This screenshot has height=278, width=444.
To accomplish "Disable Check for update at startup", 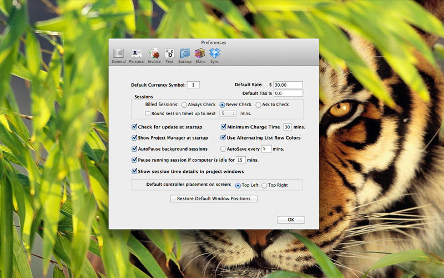I will point(134,127).
